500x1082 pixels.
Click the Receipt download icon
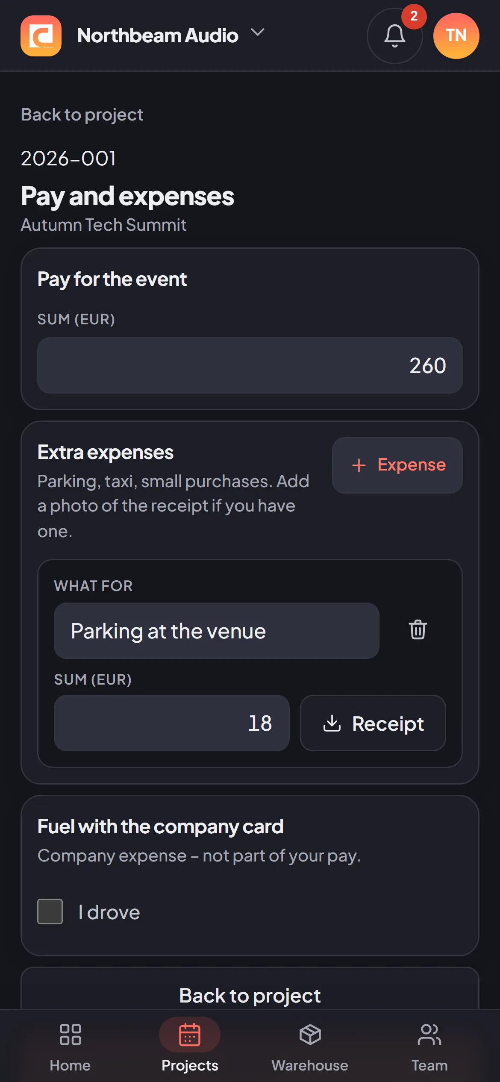click(332, 723)
